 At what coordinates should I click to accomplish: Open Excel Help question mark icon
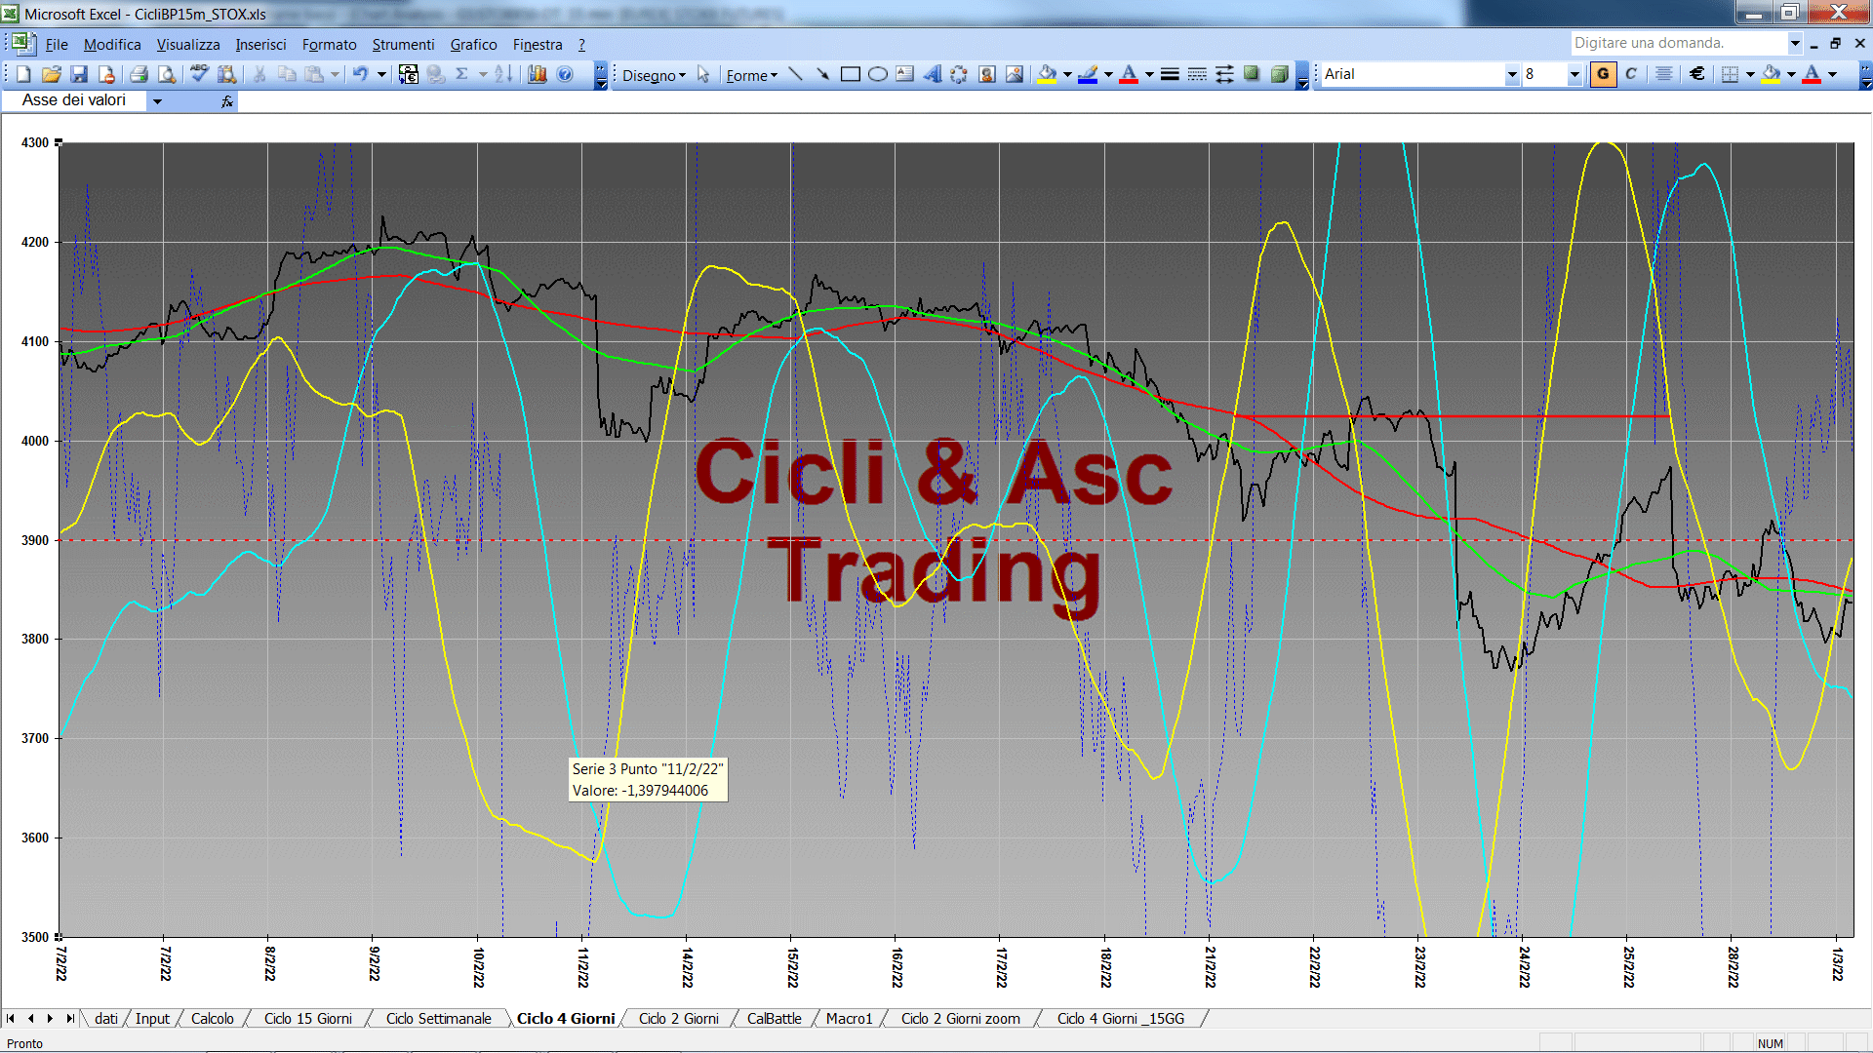click(x=565, y=74)
